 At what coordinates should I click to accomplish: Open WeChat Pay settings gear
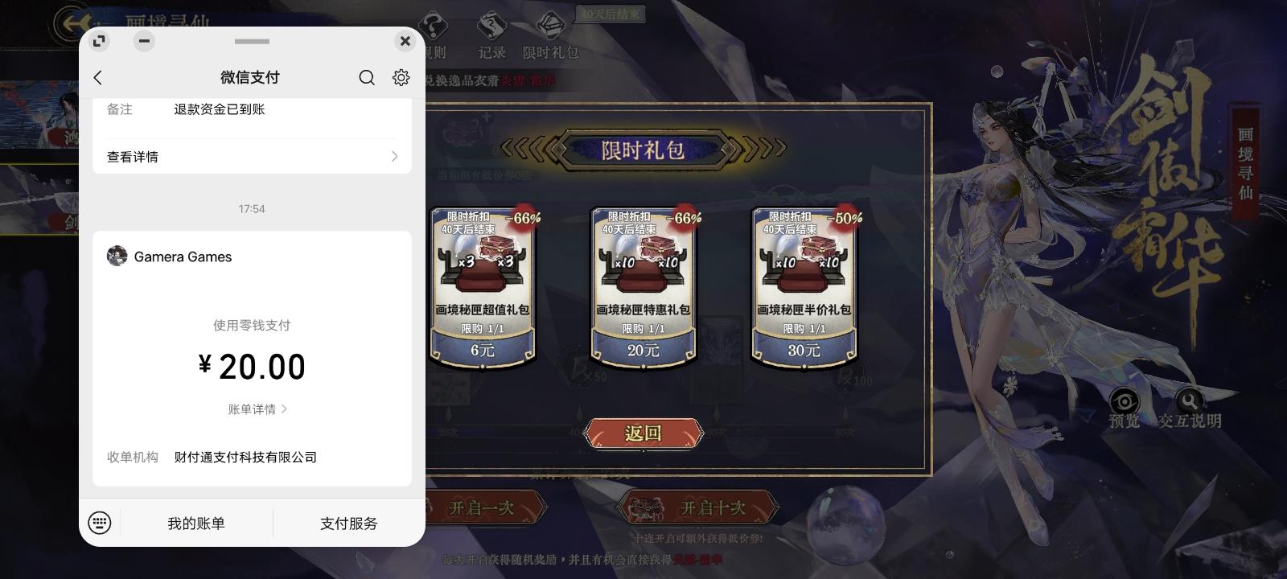click(x=401, y=77)
